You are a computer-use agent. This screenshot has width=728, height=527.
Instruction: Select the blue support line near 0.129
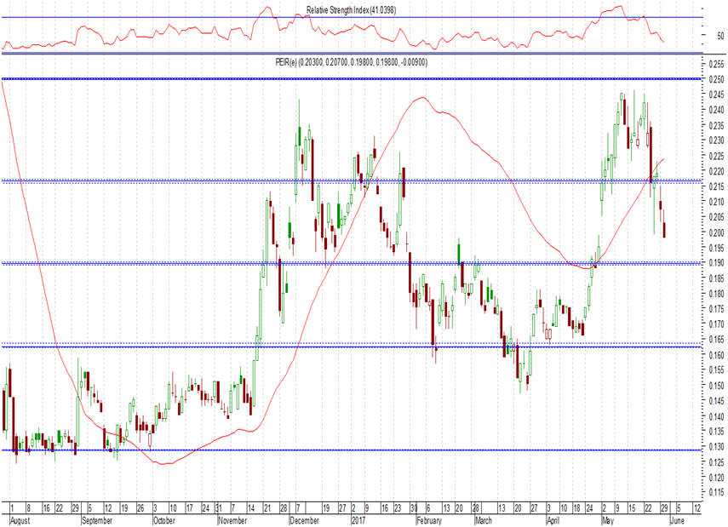pyautogui.click(x=341, y=450)
